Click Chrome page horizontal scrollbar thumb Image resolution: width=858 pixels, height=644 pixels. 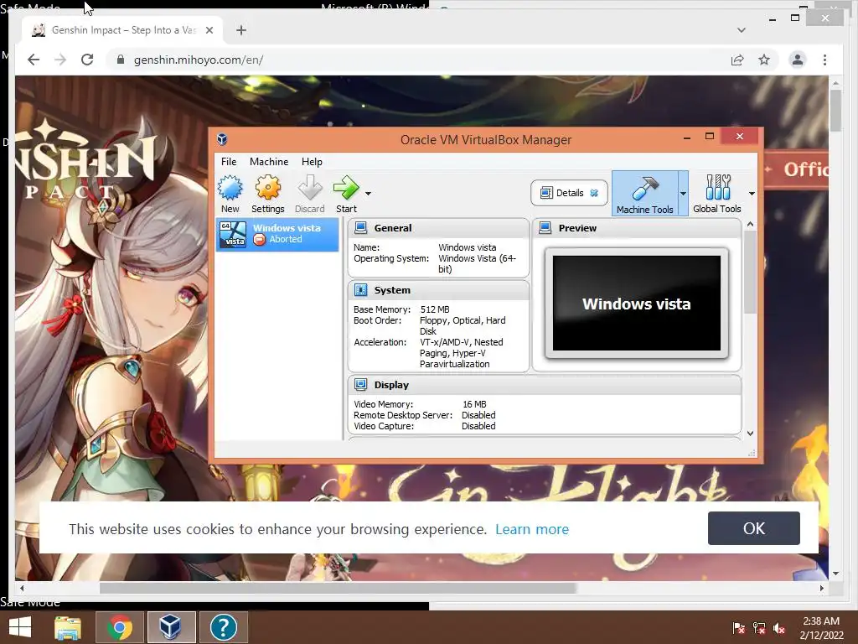(x=338, y=588)
